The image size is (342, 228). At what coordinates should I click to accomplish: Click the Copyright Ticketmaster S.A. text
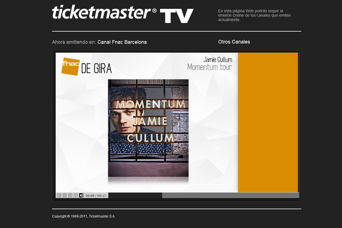84,216
